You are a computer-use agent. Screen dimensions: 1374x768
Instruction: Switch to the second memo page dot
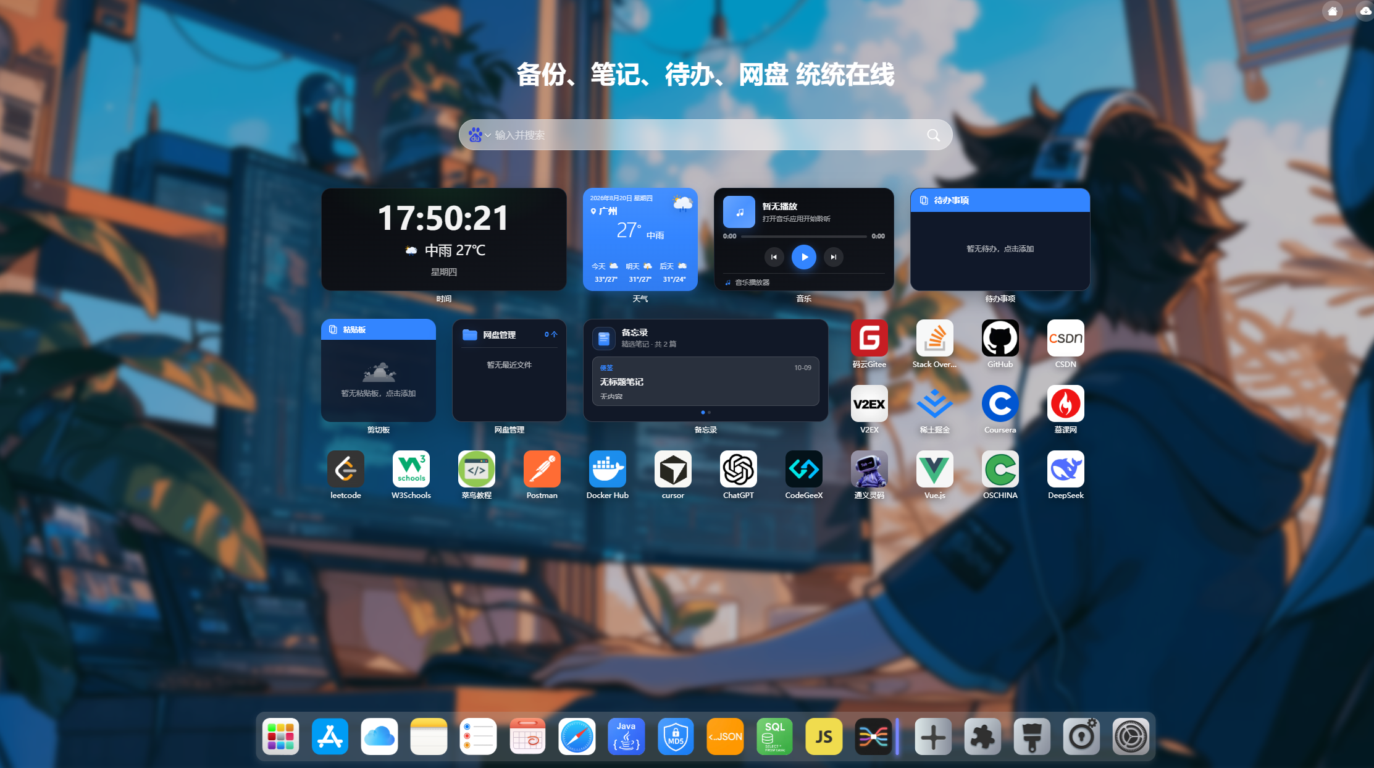click(709, 412)
